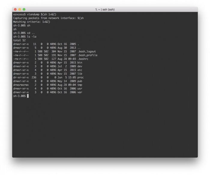The width and height of the screenshot is (210, 175).
Task: Click the block cursor at the last prompt
Action: 28,96
